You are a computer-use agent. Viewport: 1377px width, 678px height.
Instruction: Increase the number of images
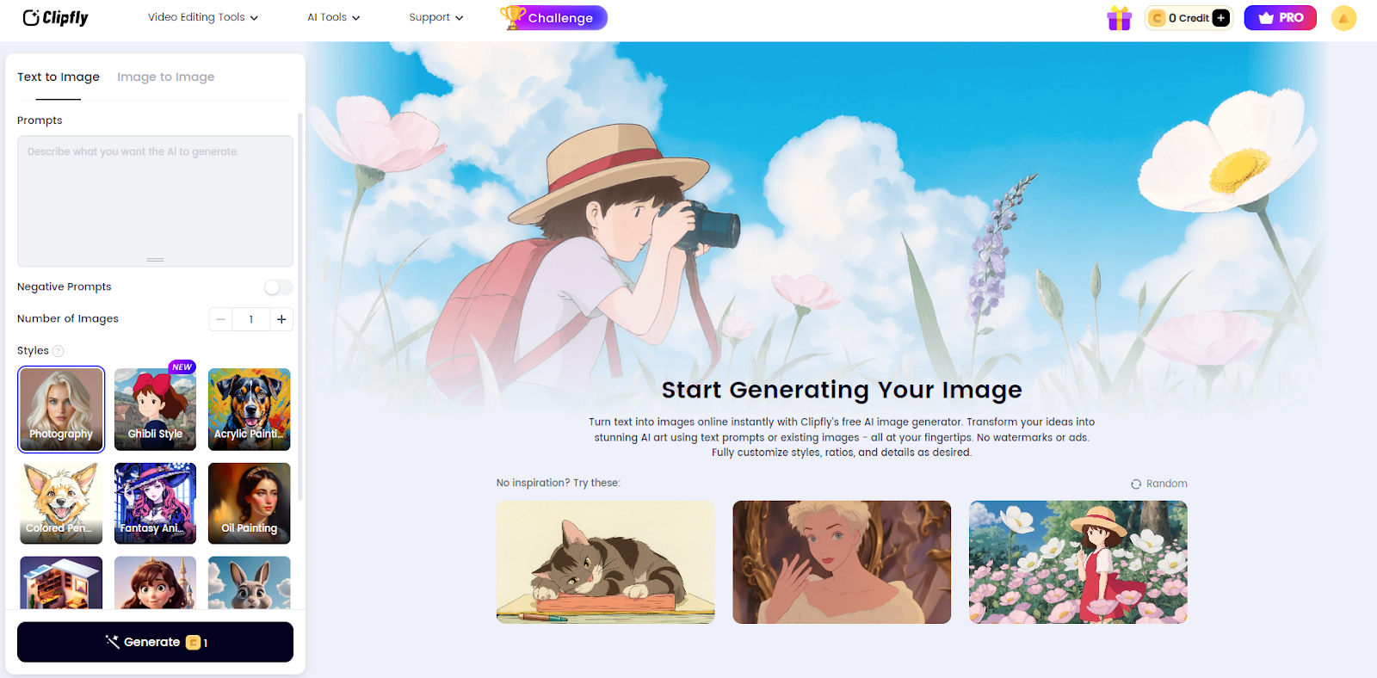pyautogui.click(x=281, y=319)
